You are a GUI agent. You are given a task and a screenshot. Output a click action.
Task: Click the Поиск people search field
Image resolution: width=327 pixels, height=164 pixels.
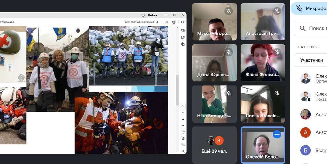(x=316, y=29)
